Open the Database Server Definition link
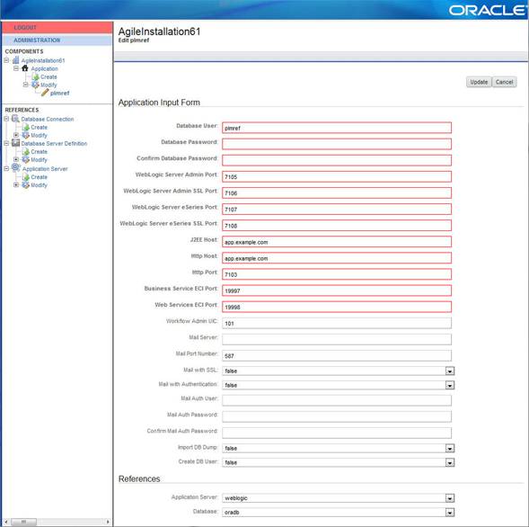The image size is (529, 527). click(x=54, y=143)
